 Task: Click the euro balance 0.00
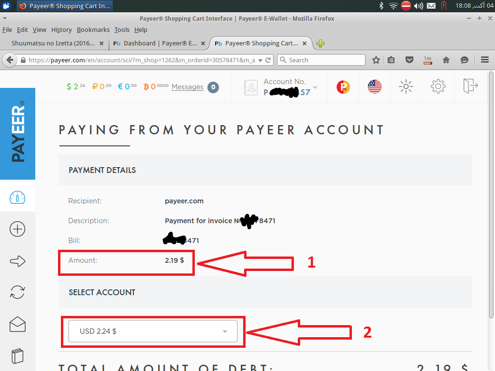[127, 86]
